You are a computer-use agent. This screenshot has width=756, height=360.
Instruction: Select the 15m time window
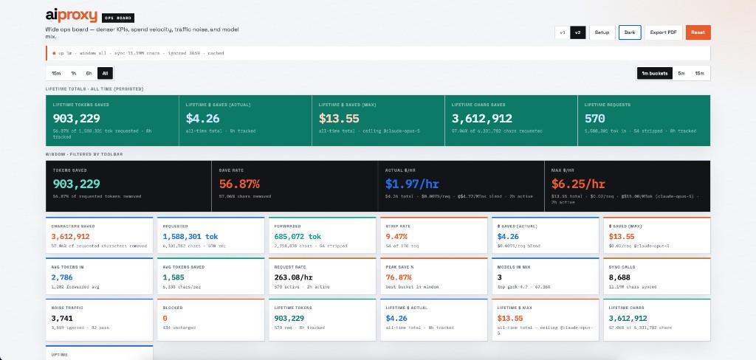(x=56, y=73)
